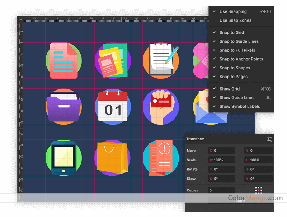Select the tablet device icon
This screenshot has width=287, height=217.
(x=63, y=158)
